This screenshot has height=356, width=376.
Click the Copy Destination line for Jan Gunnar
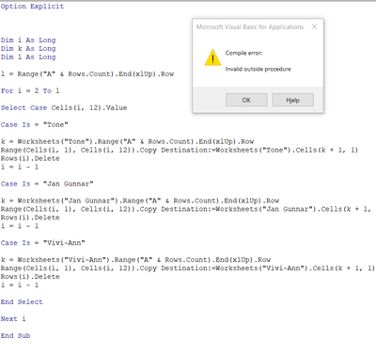[x=186, y=209]
